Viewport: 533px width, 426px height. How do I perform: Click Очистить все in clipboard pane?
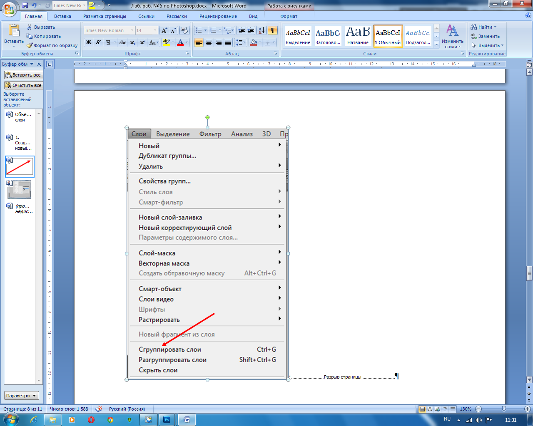pos(23,85)
